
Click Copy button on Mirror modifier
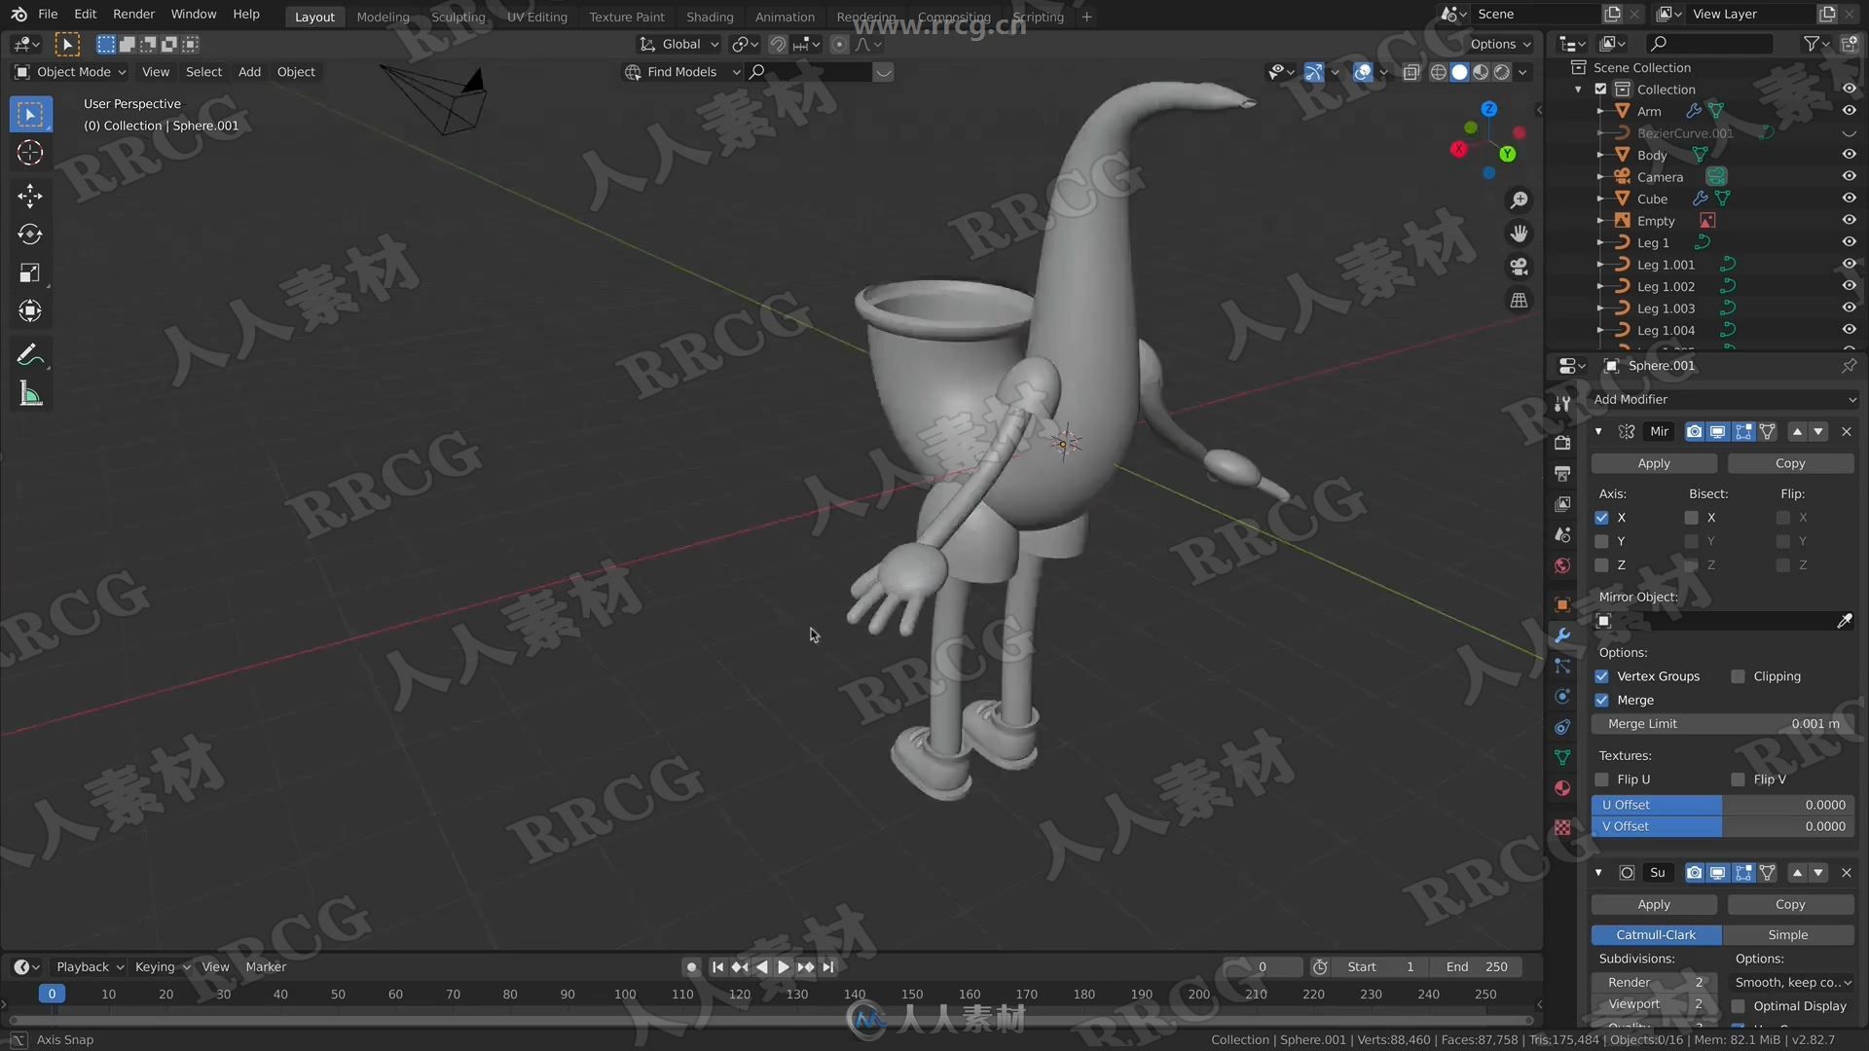click(1788, 462)
